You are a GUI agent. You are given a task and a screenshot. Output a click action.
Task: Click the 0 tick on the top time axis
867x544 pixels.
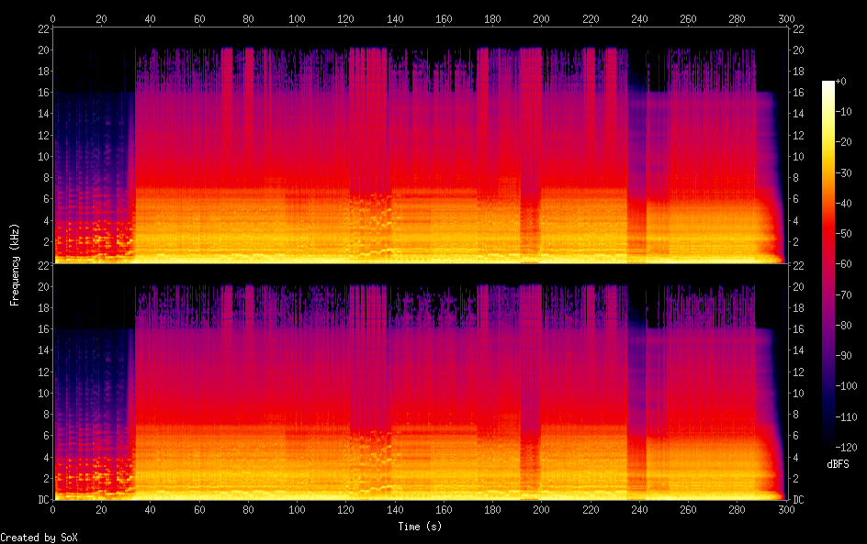[x=53, y=18]
